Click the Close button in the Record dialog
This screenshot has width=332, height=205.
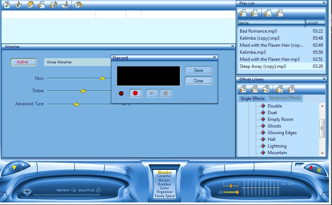(199, 81)
